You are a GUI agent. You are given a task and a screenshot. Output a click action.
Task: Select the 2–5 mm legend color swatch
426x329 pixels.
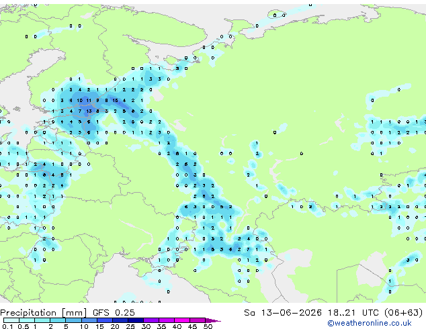pos(58,320)
